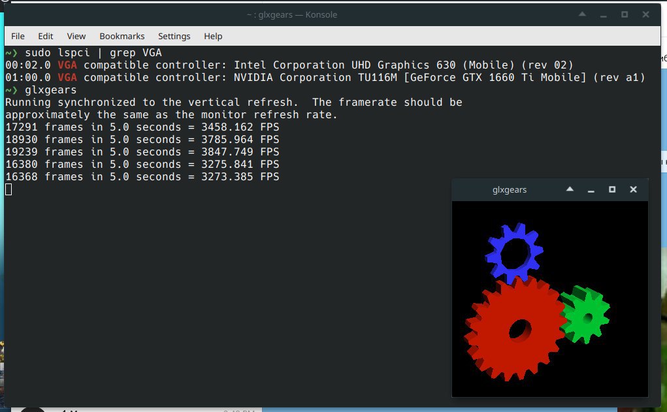Click the Konsole window title text
667x412 pixels.
point(292,14)
